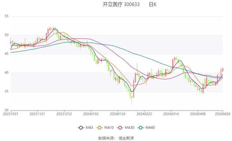Click the 开立医疗 300633 chart title
The height and width of the screenshot is (141, 232).
click(x=121, y=5)
